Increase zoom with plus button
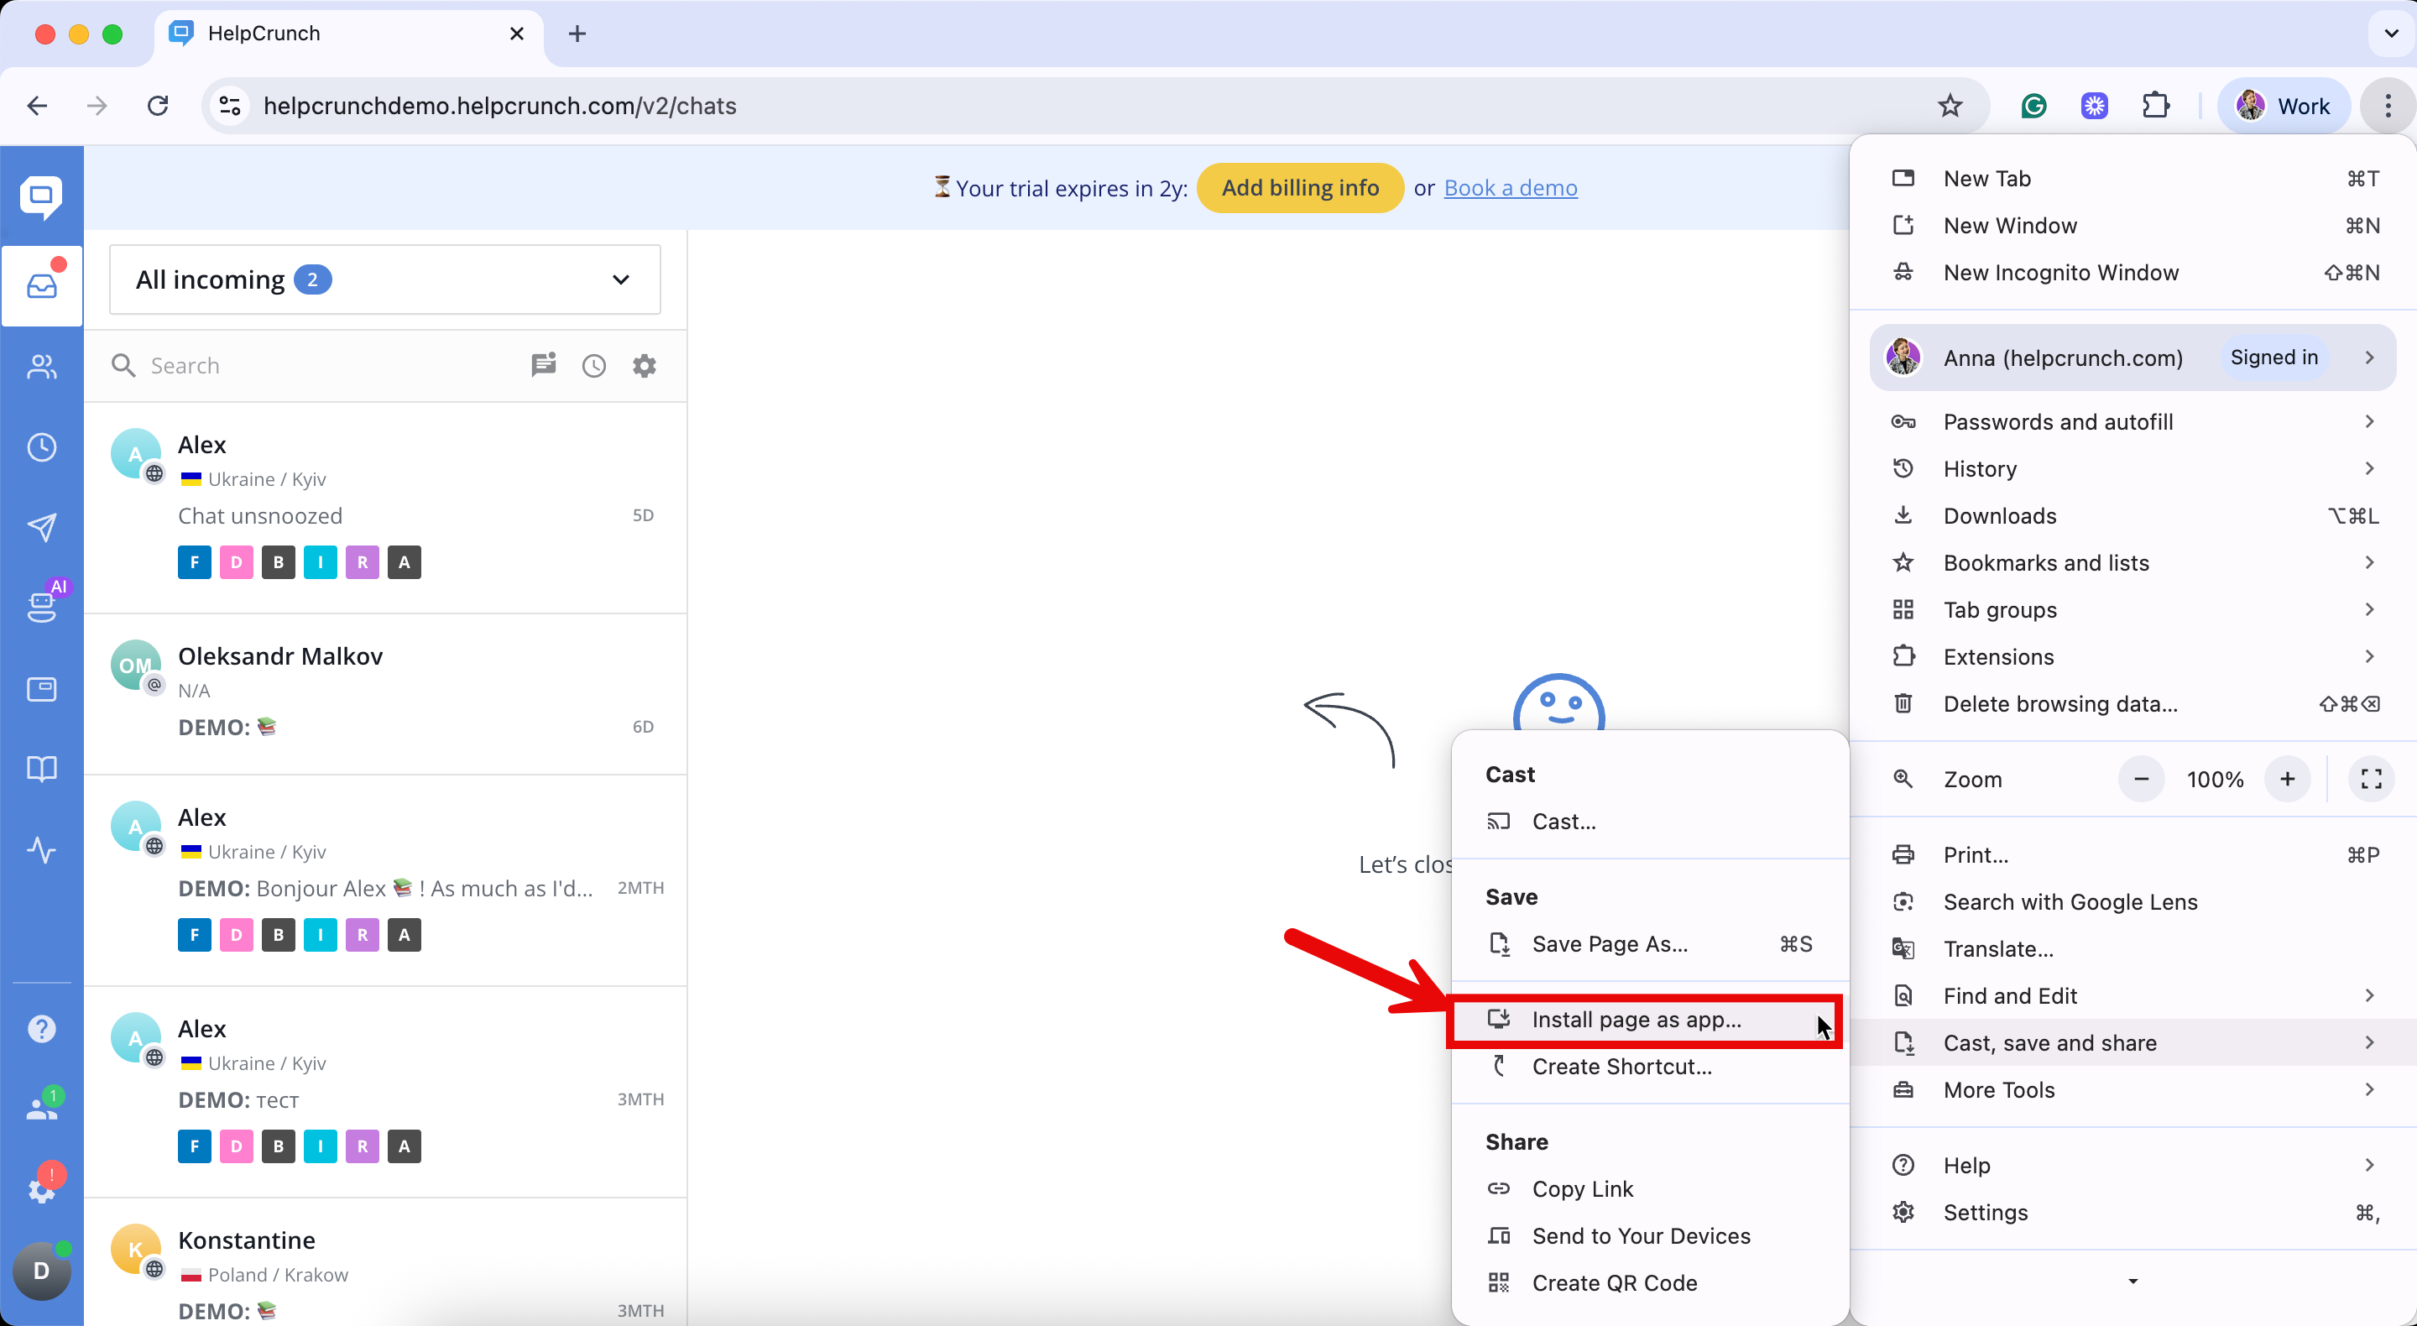2417x1326 pixels. [2288, 779]
